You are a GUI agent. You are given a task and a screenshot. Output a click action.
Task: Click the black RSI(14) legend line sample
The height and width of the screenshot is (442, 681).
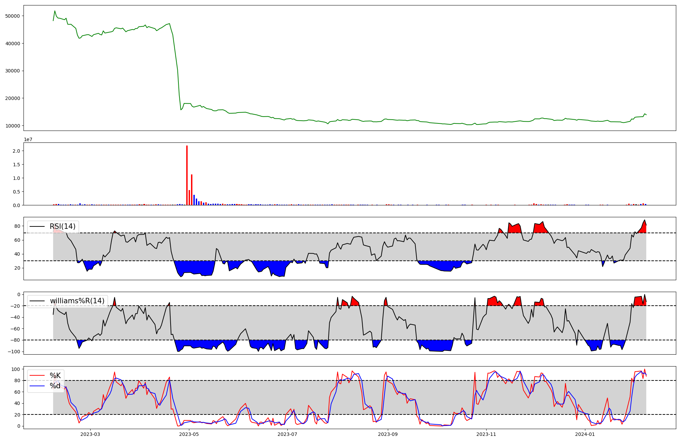pos(37,226)
